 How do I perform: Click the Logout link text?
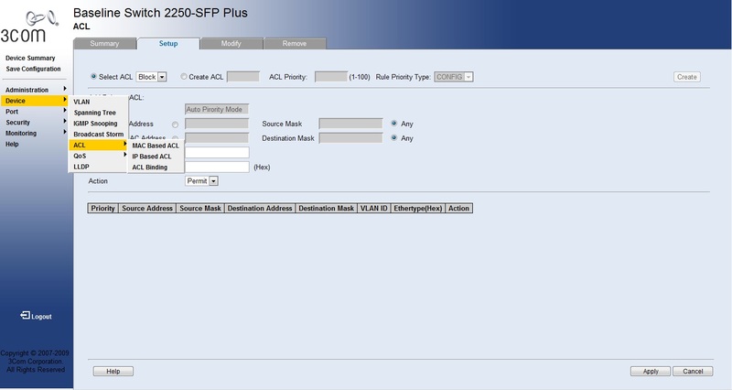click(41, 316)
